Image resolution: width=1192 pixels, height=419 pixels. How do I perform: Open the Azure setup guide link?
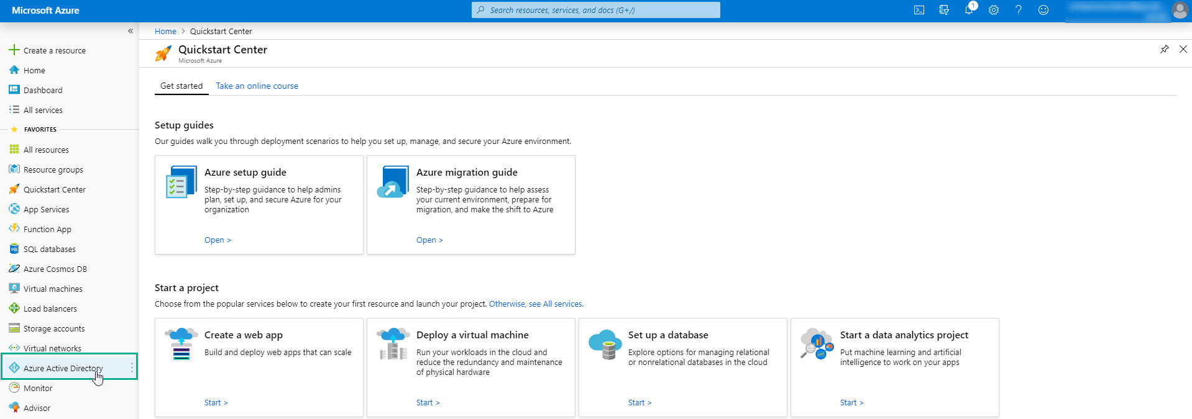[218, 240]
